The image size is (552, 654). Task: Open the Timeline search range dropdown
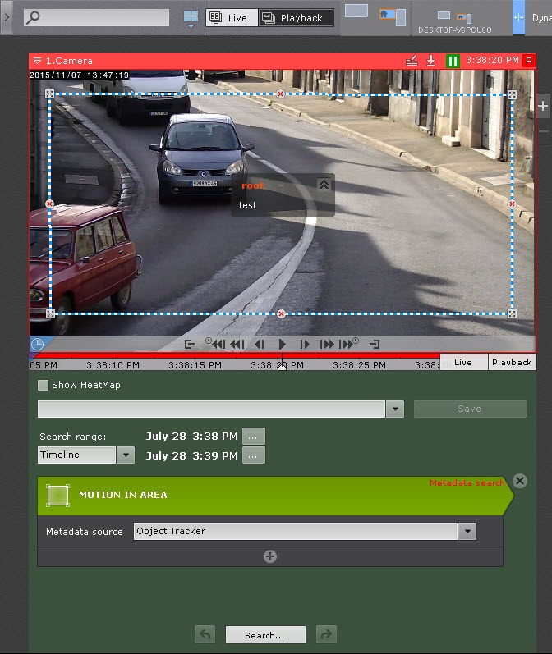pyautogui.click(x=125, y=455)
